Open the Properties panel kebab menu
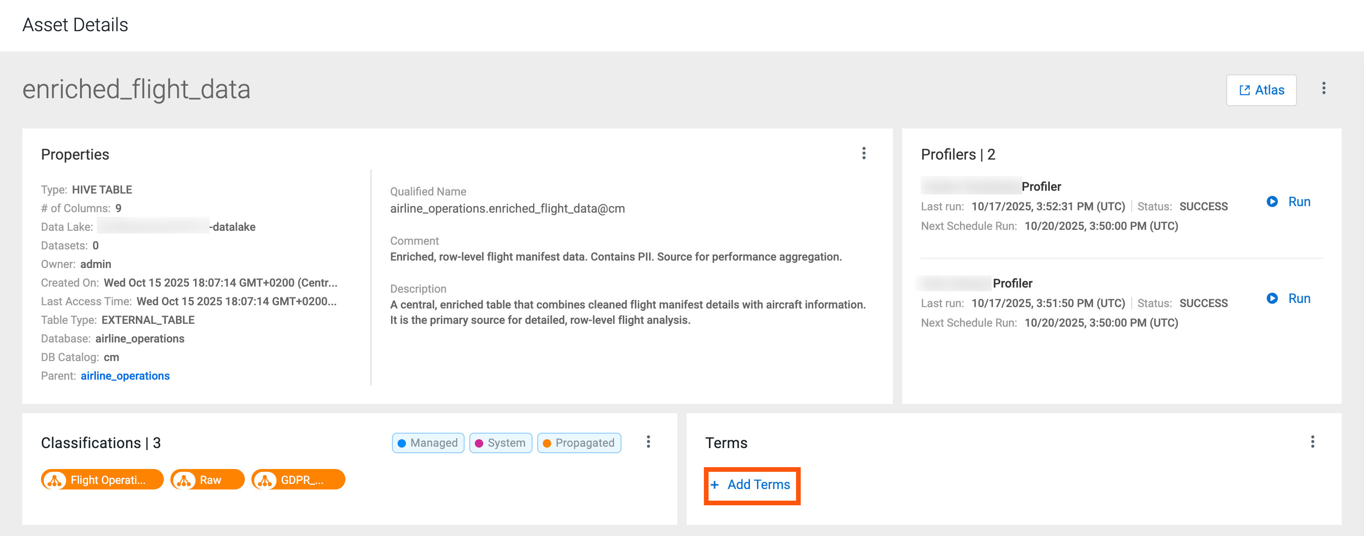Viewport: 1364px width, 536px height. click(864, 154)
